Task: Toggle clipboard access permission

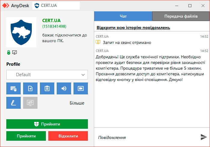Action: (x=47, y=88)
